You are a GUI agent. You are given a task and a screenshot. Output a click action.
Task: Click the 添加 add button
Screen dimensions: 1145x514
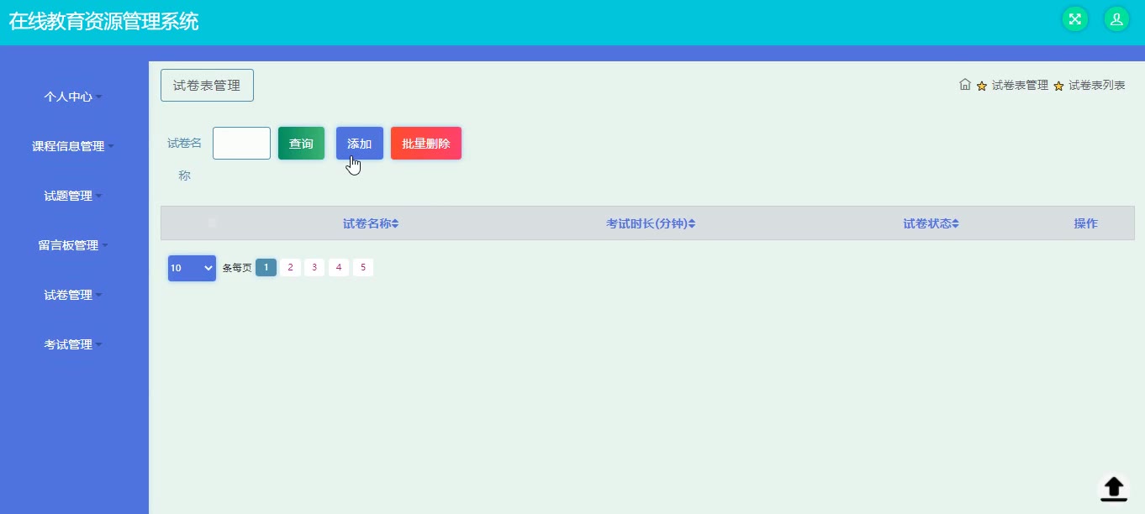pos(360,144)
